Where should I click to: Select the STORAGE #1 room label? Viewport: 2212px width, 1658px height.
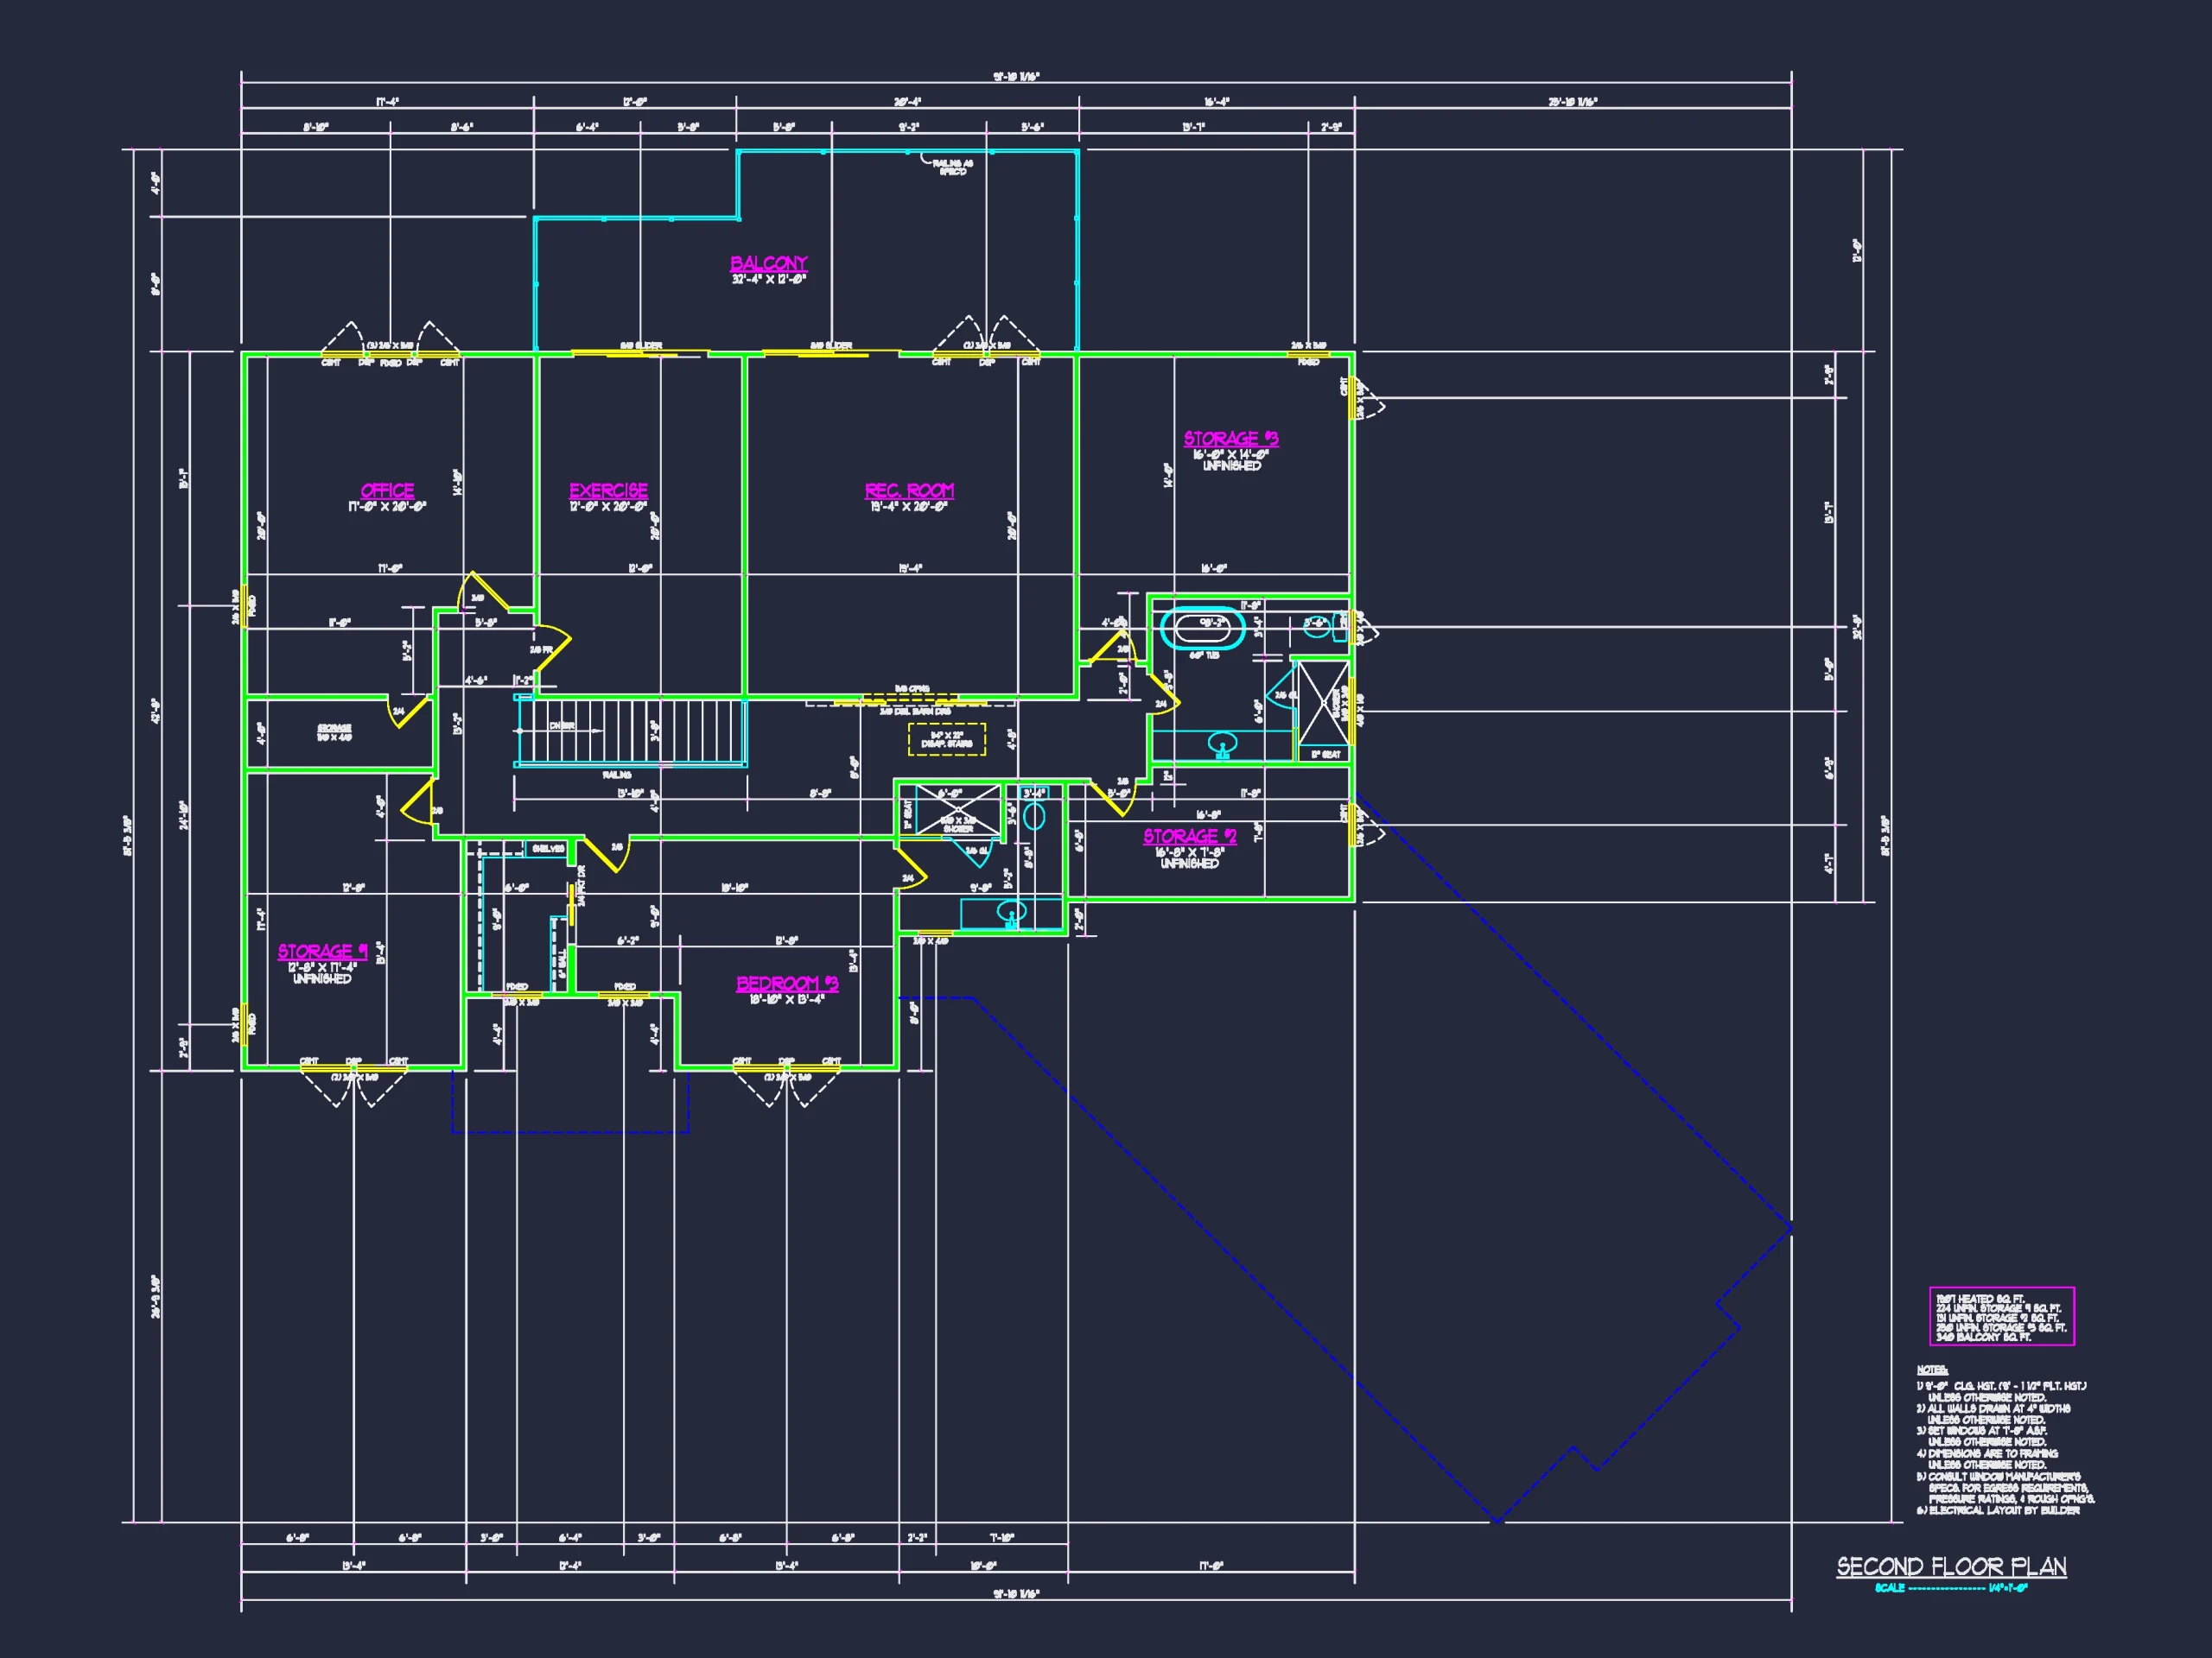[322, 952]
